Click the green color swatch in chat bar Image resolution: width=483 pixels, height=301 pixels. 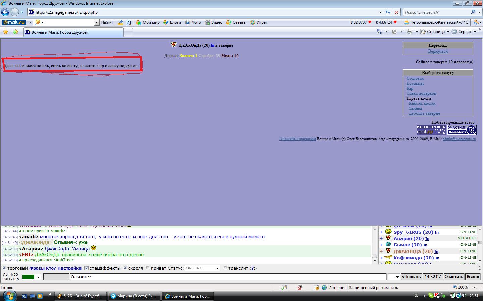pyautogui.click(x=29, y=277)
